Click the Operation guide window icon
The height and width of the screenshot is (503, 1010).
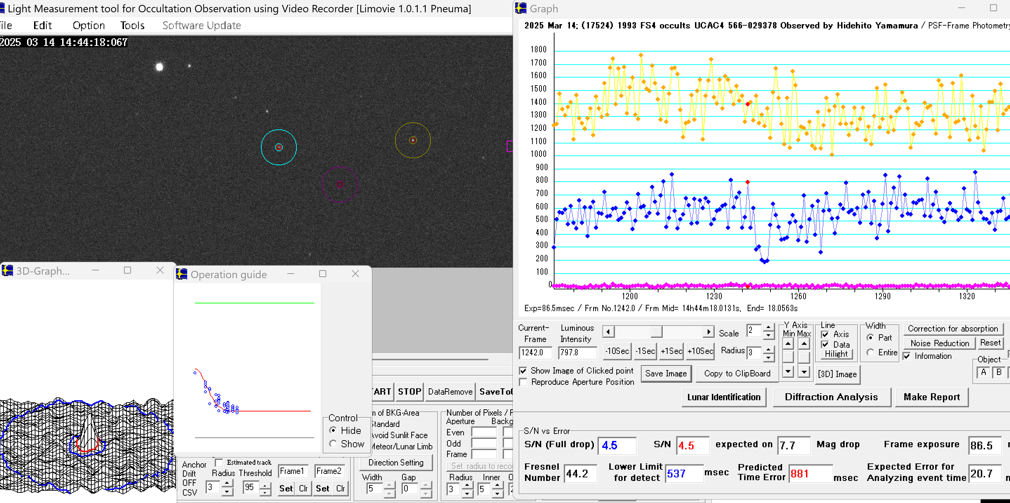tap(182, 274)
